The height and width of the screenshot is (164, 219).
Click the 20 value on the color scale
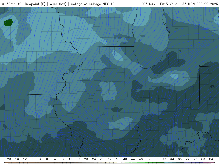[86, 159]
